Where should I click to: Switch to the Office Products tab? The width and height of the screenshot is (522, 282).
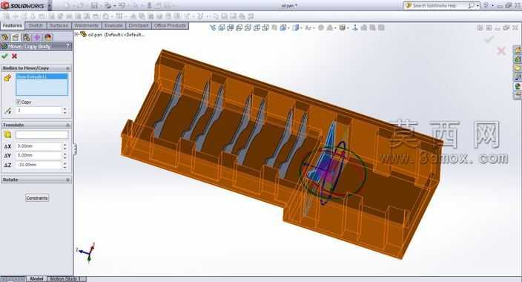[x=170, y=26]
